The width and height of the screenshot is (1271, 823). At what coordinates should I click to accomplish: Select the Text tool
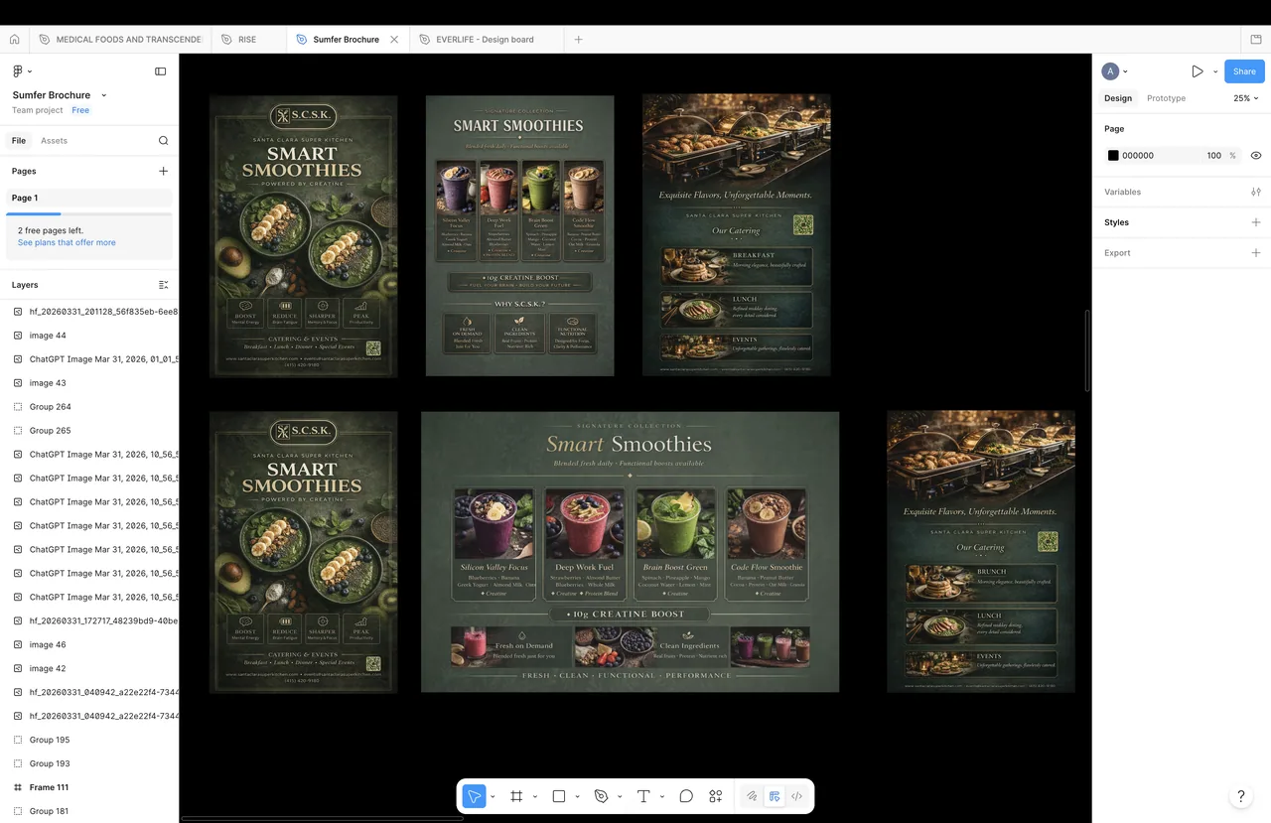(643, 796)
